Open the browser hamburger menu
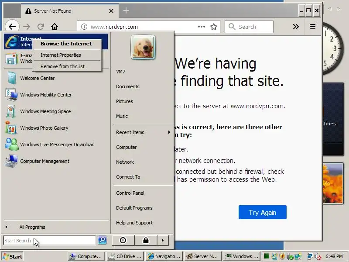The image size is (349, 262). [x=313, y=27]
